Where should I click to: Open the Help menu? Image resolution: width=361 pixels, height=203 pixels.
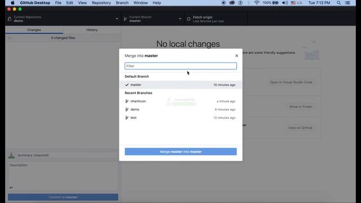tap(157, 3)
